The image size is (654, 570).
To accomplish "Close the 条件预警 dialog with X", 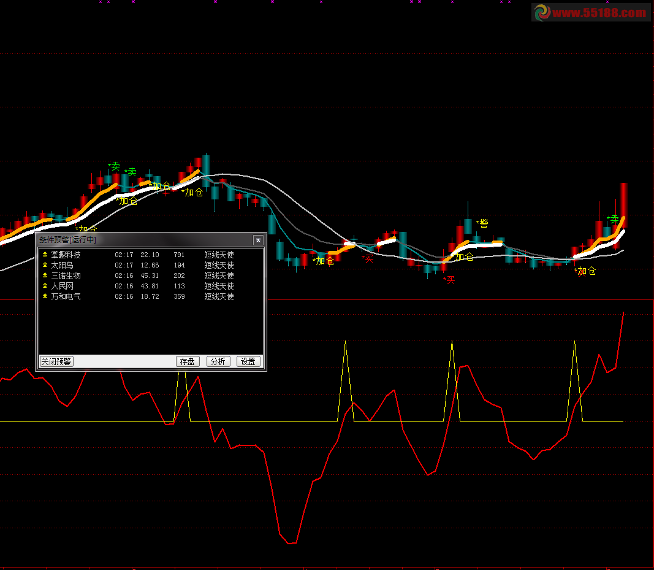I will point(258,240).
